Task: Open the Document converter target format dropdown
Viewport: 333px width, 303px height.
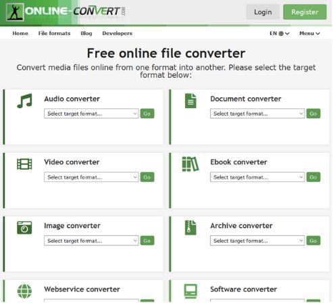Action: [x=257, y=114]
